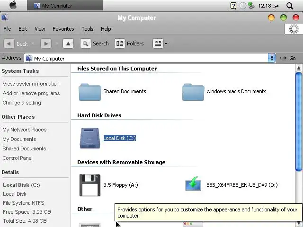Click the Local Disk (C:) label
This screenshot has width=303, height=227.
(x=120, y=138)
